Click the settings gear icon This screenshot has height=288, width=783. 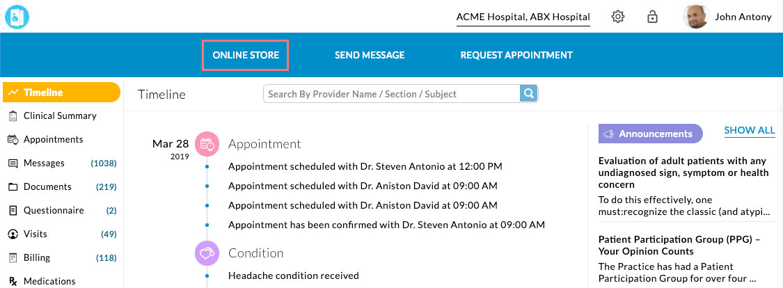617,17
